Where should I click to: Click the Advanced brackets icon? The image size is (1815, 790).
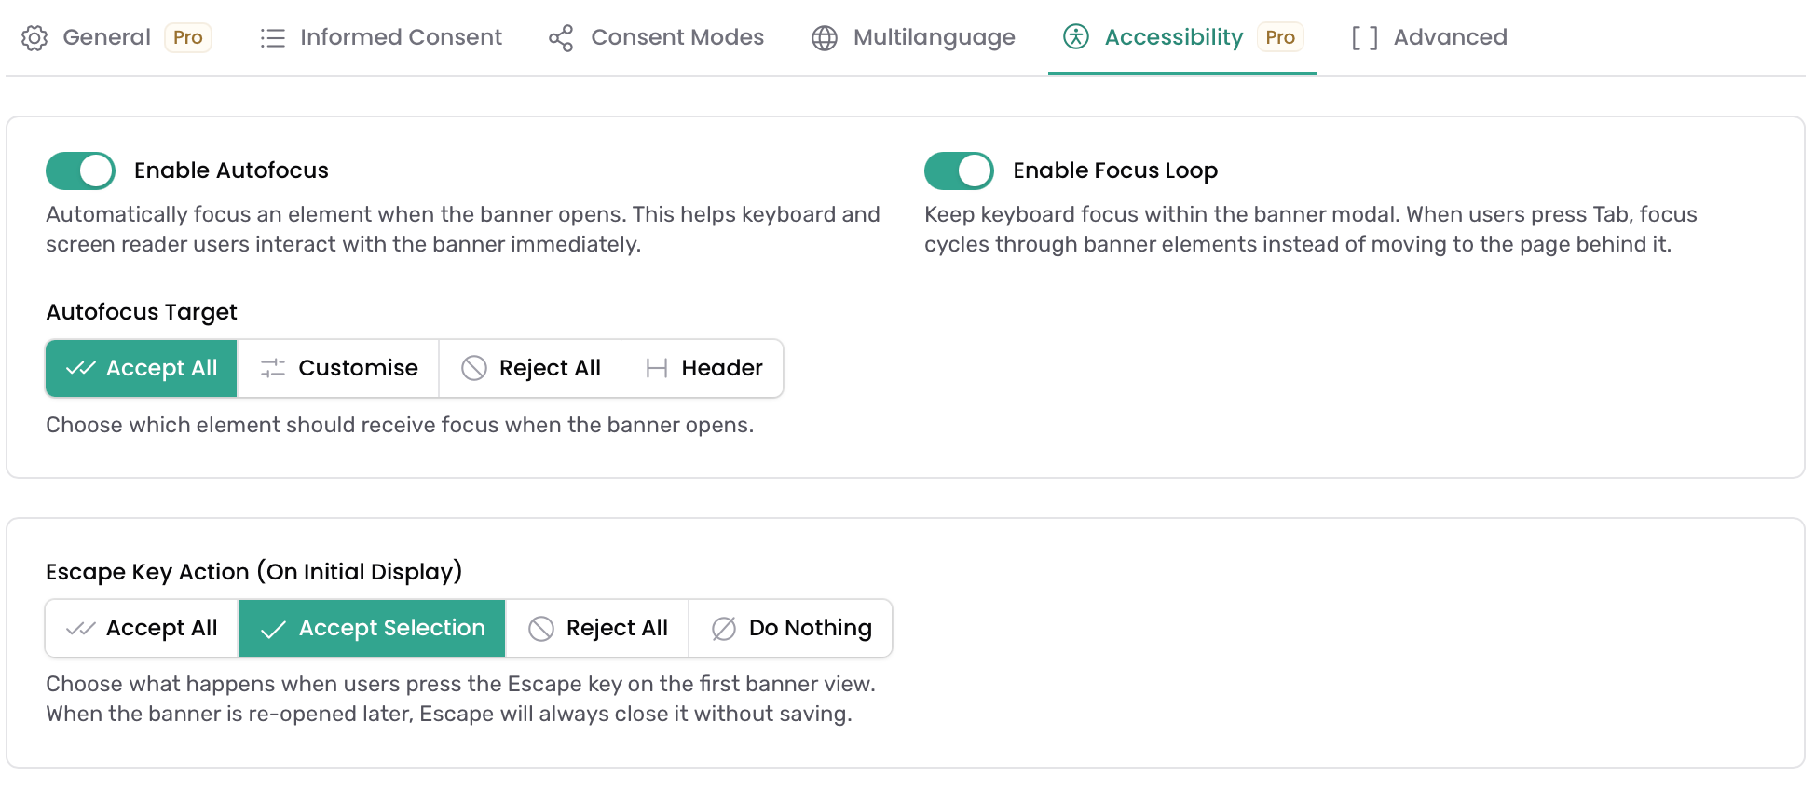pos(1364,38)
